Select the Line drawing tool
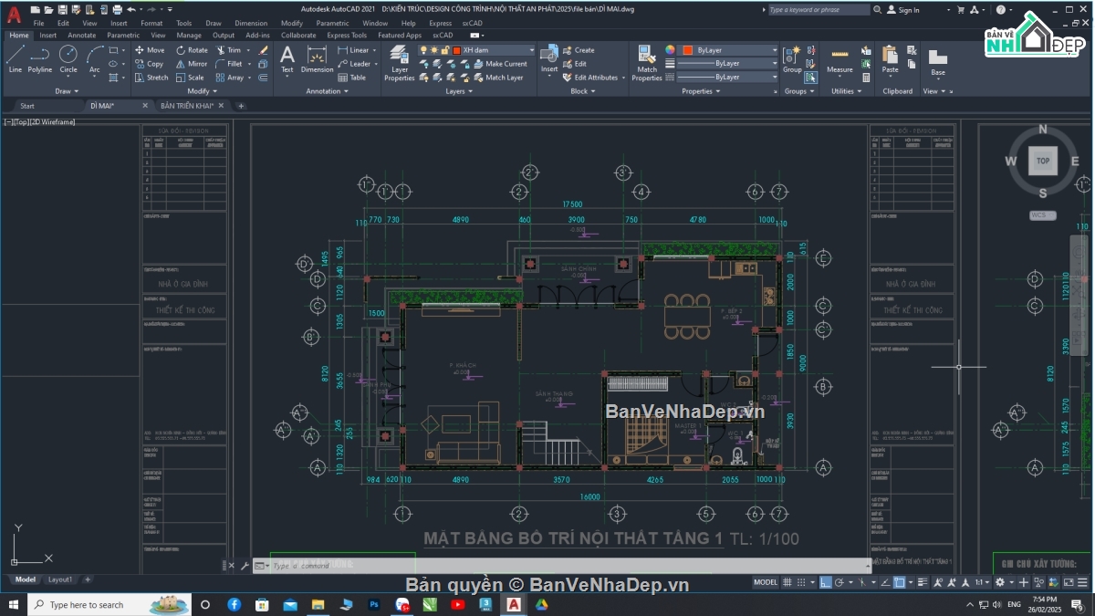The height and width of the screenshot is (616, 1095). click(x=15, y=57)
